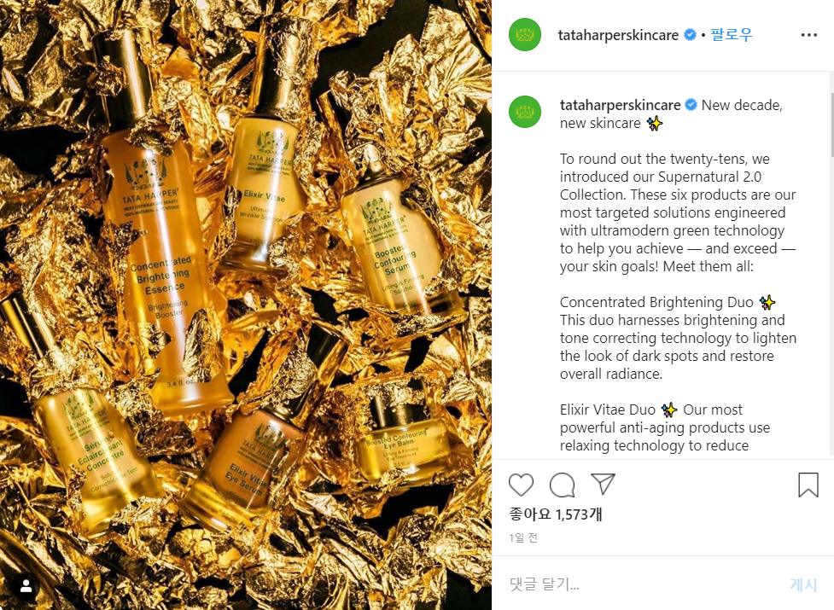
Task: Click the gold skincare product photo
Action: (x=246, y=305)
